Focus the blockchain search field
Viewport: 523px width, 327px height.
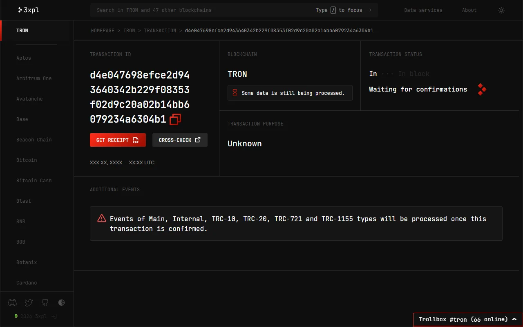[234, 10]
